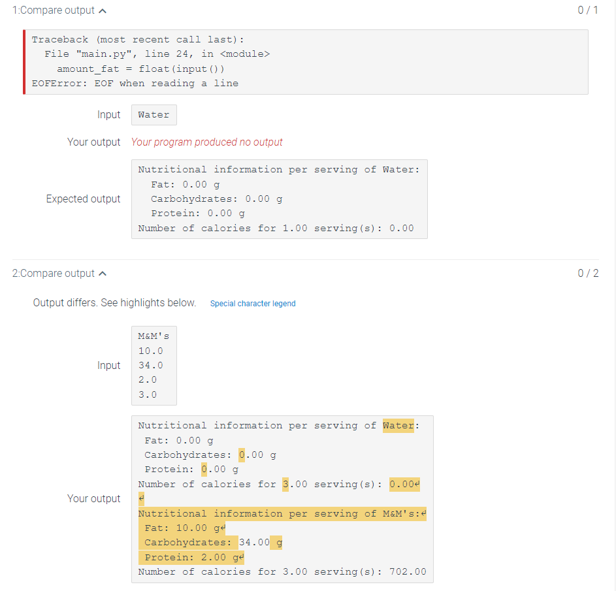Select the 0 / 1 score for test one
This screenshot has height=591, width=616.
[588, 10]
